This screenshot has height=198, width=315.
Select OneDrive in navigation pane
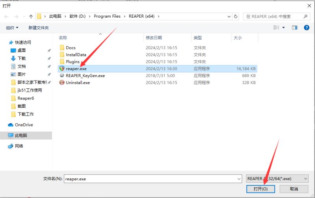[x=24, y=125]
